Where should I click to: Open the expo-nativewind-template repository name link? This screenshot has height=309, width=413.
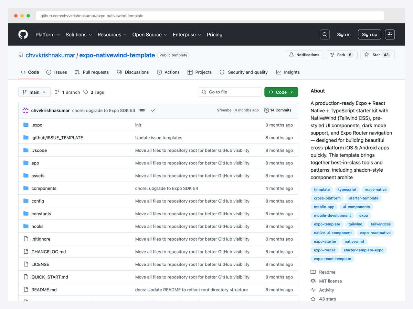117,55
